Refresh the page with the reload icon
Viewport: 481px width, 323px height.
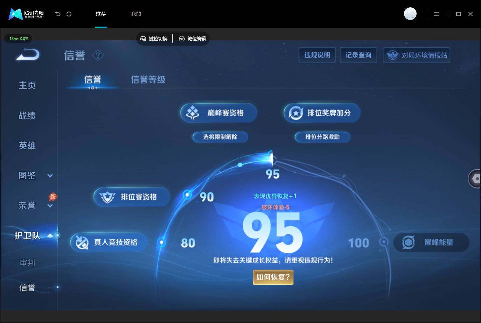[69, 14]
